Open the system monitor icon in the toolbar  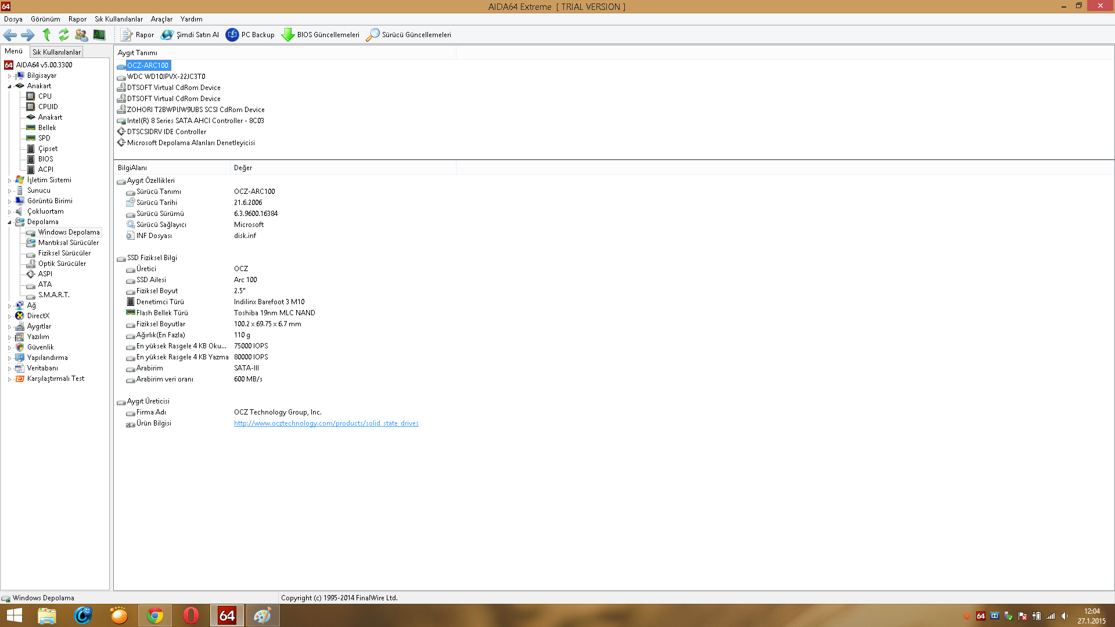pos(99,35)
